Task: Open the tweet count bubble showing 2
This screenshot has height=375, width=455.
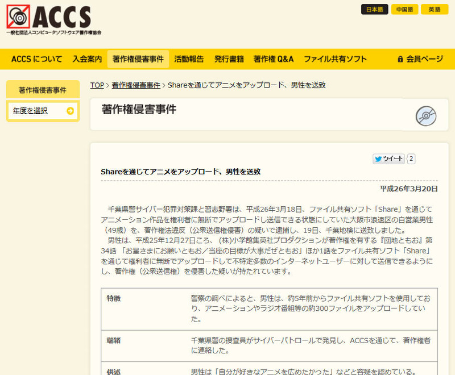Action: 411,159
